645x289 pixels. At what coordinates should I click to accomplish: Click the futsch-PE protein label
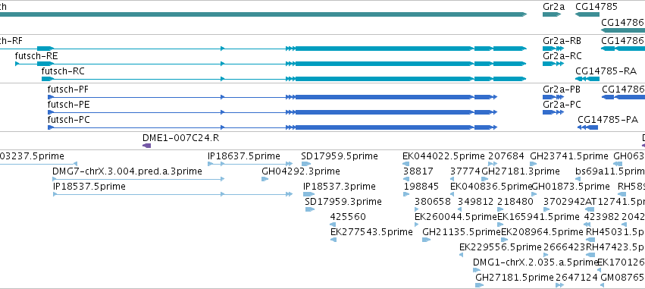tap(68, 105)
